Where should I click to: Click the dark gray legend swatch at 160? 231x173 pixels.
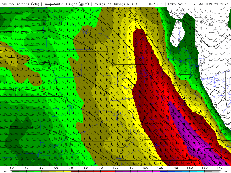208,172
